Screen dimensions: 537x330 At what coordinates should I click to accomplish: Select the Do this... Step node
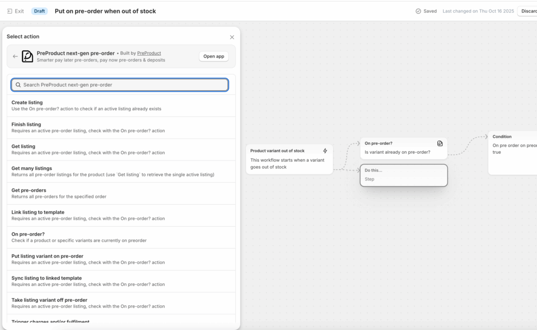click(x=403, y=175)
